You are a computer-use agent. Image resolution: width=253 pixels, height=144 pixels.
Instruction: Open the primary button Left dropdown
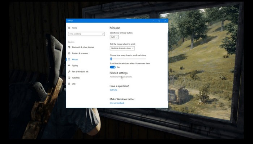[x=114, y=37]
